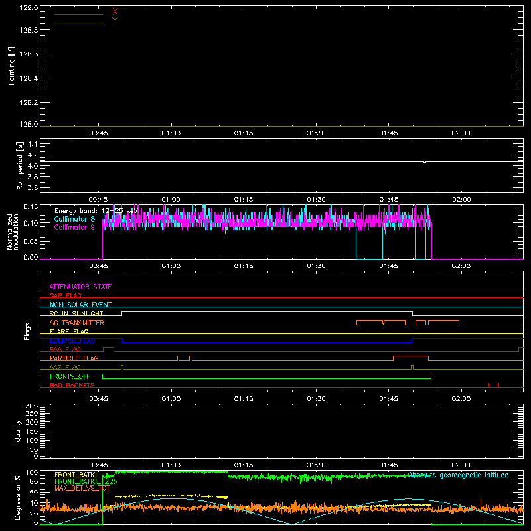Click the BAD_PACKETS label
This screenshot has width=531, height=531.
click(x=72, y=385)
